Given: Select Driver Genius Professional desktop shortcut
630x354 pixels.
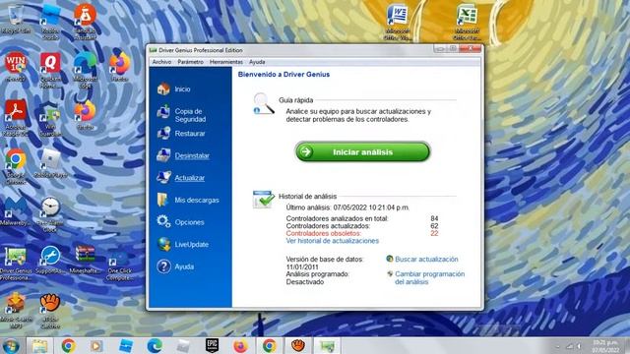Looking at the screenshot, I should (16, 263).
